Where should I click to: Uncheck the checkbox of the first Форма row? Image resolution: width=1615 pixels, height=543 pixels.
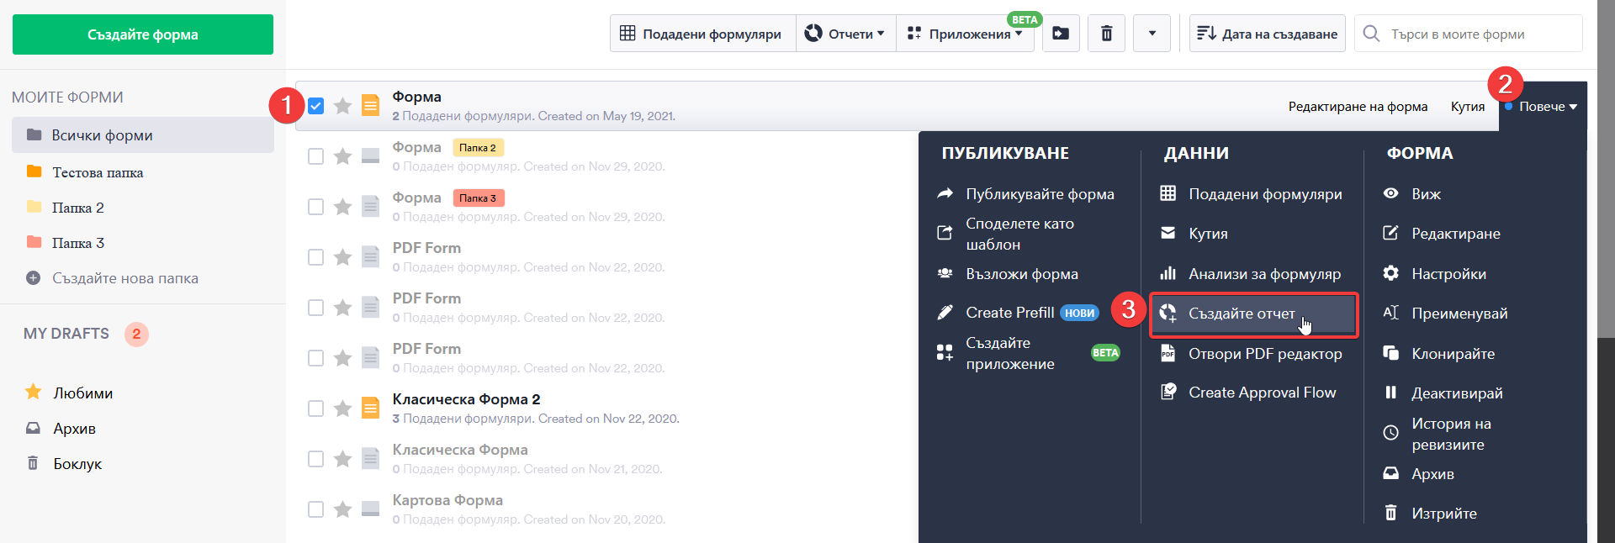315,106
